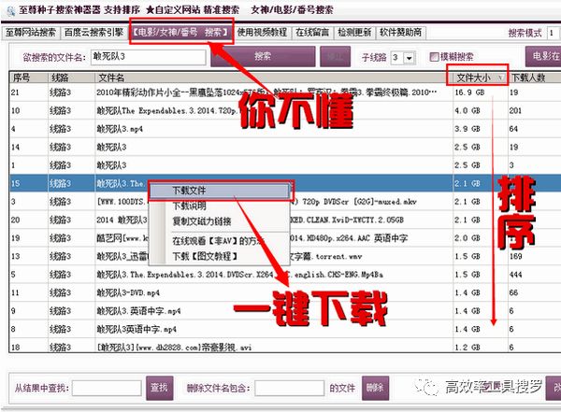The width and height of the screenshot is (561, 412).
Task: Click the 欲搜索的文件名 input field
Action: tap(149, 57)
